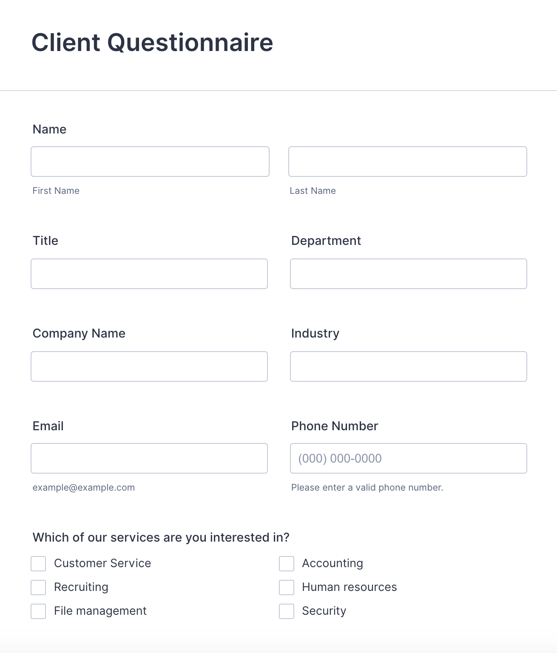Click the valid phone number hint text
The height and width of the screenshot is (653, 557).
367,488
